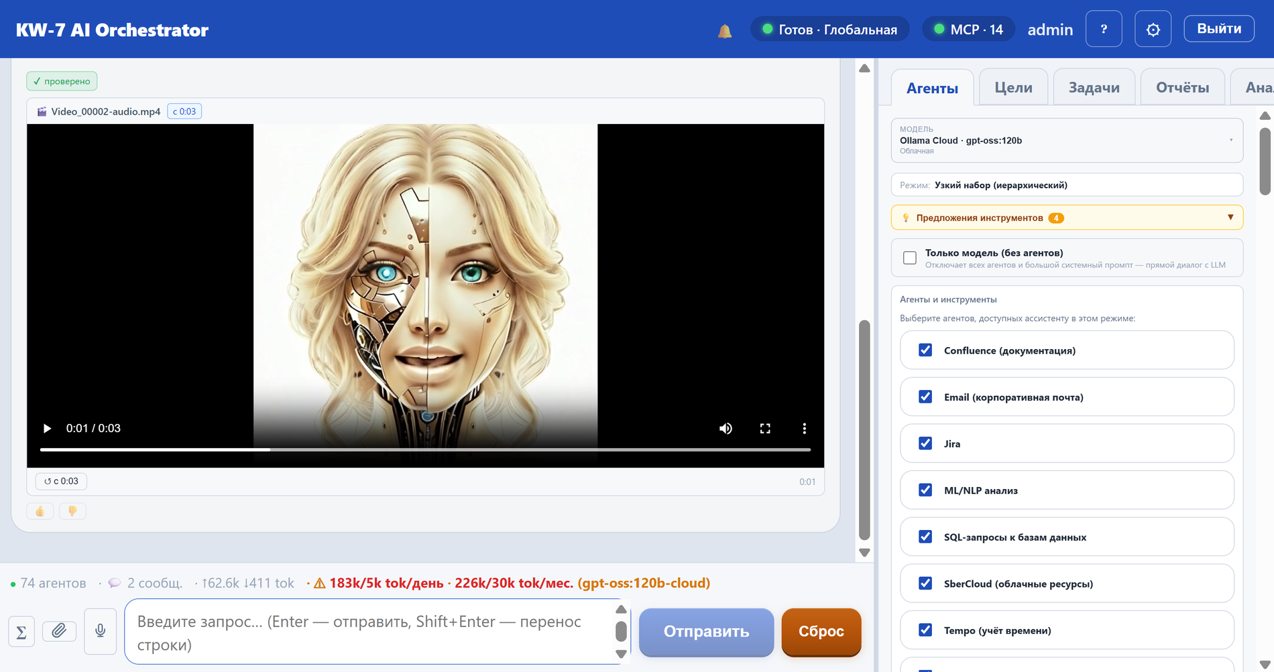Screen dimensions: 1274x672
Task: Open the model dropdown Ollama Cloud gpt-oss:120b
Action: tap(1067, 140)
